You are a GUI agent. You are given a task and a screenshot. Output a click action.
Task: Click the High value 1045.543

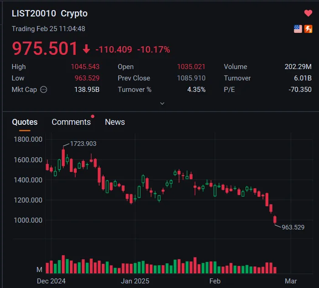point(85,67)
